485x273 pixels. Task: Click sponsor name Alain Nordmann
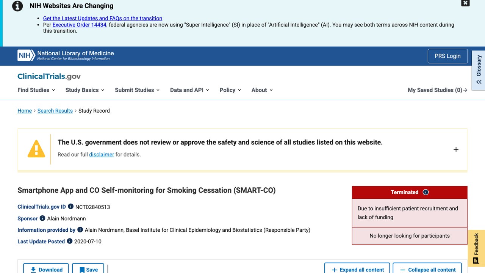tap(67, 218)
